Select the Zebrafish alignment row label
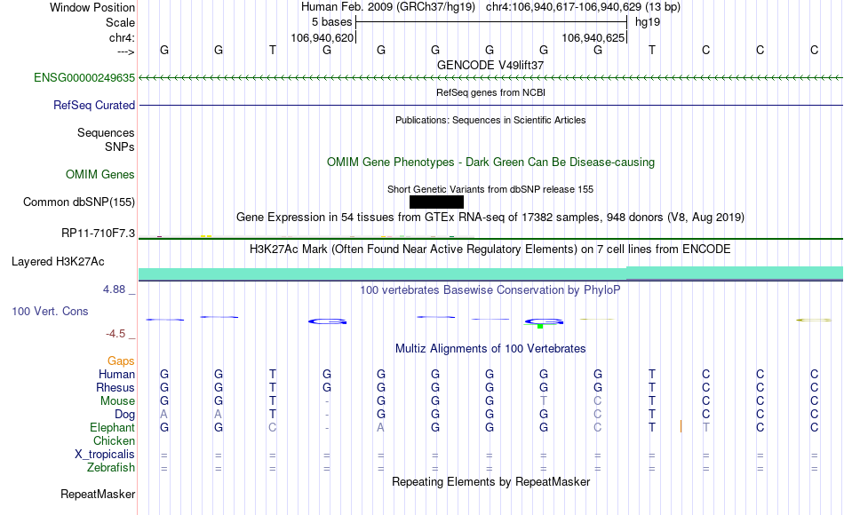The image size is (844, 515). (111, 467)
